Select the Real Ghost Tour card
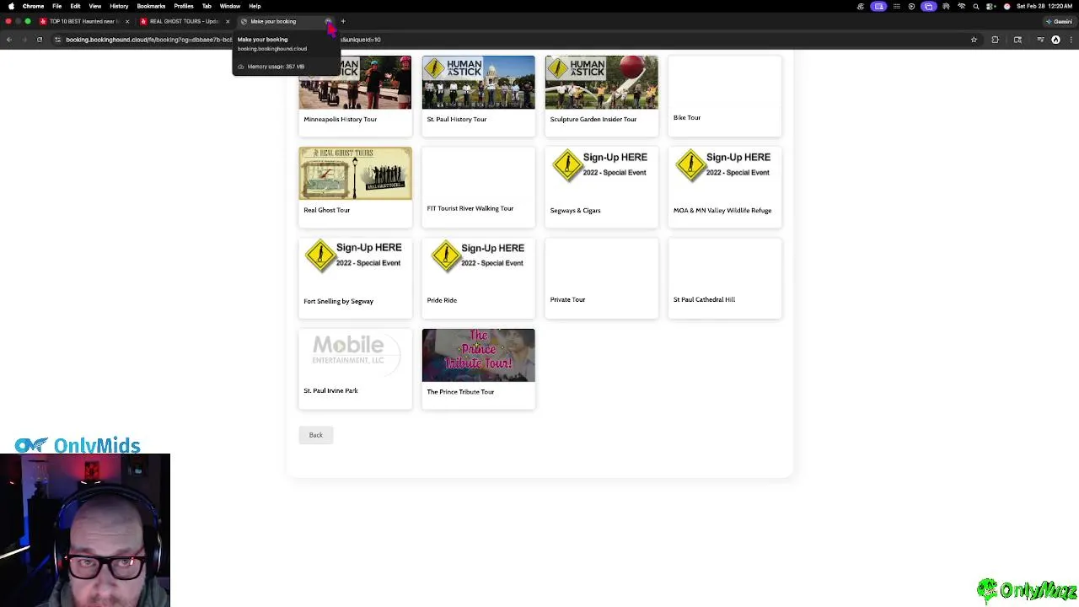Screen dimensions: 1079x607 coord(355,187)
